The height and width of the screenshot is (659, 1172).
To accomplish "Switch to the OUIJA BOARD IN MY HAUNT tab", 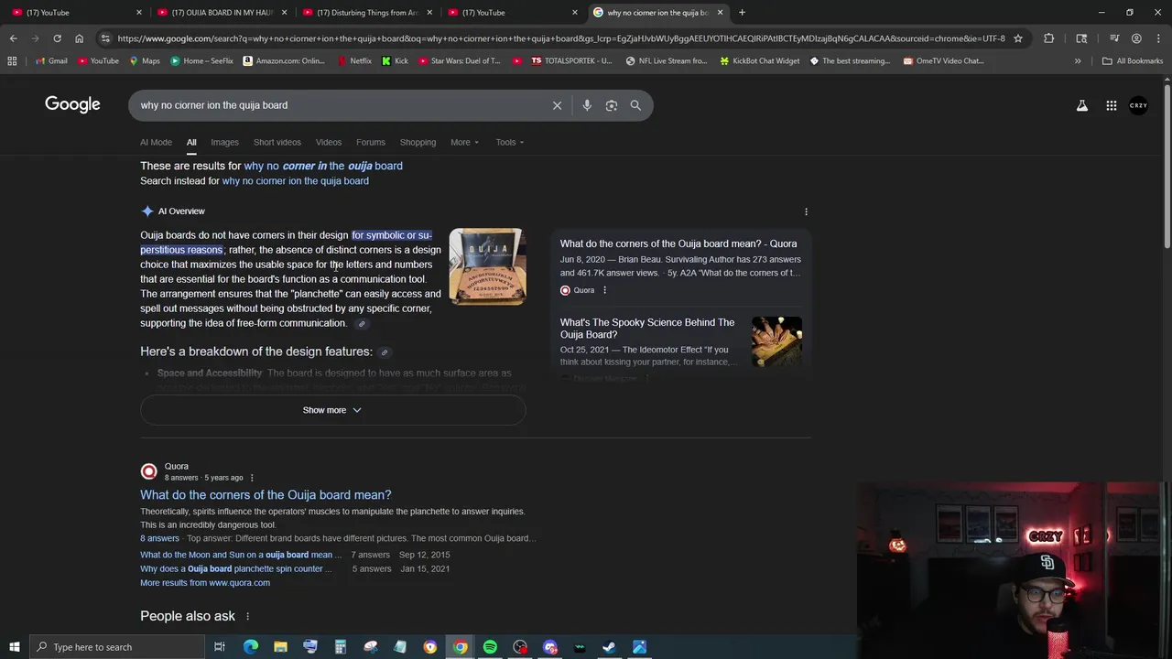I will pyautogui.click(x=220, y=13).
